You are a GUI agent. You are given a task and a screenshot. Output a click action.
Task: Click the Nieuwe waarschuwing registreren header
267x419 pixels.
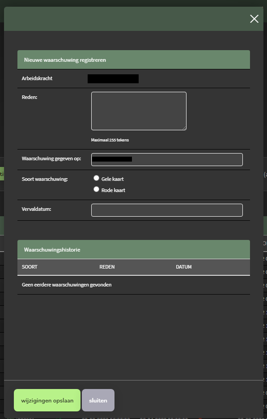pos(133,60)
